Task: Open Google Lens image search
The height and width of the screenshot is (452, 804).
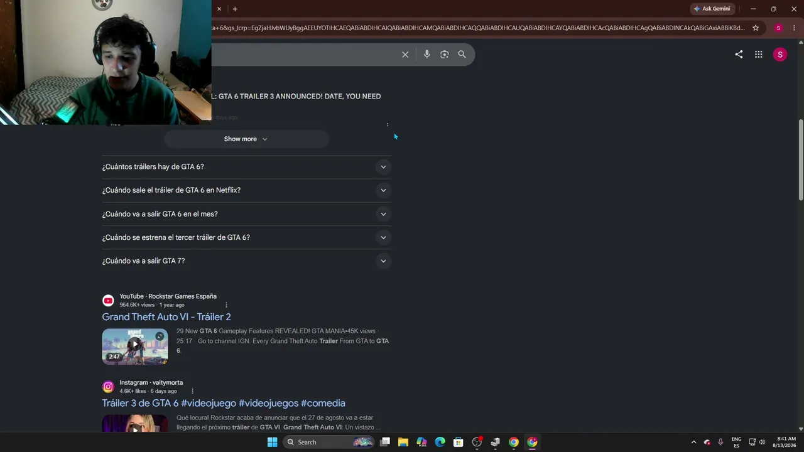Action: pos(444,55)
